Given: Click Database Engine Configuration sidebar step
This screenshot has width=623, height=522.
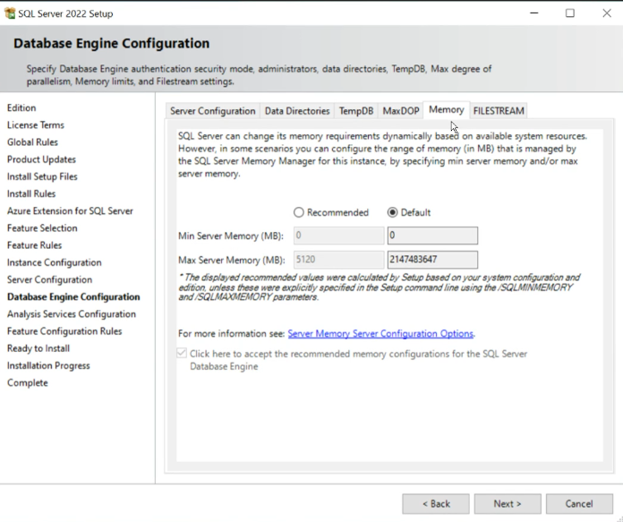Looking at the screenshot, I should point(73,297).
